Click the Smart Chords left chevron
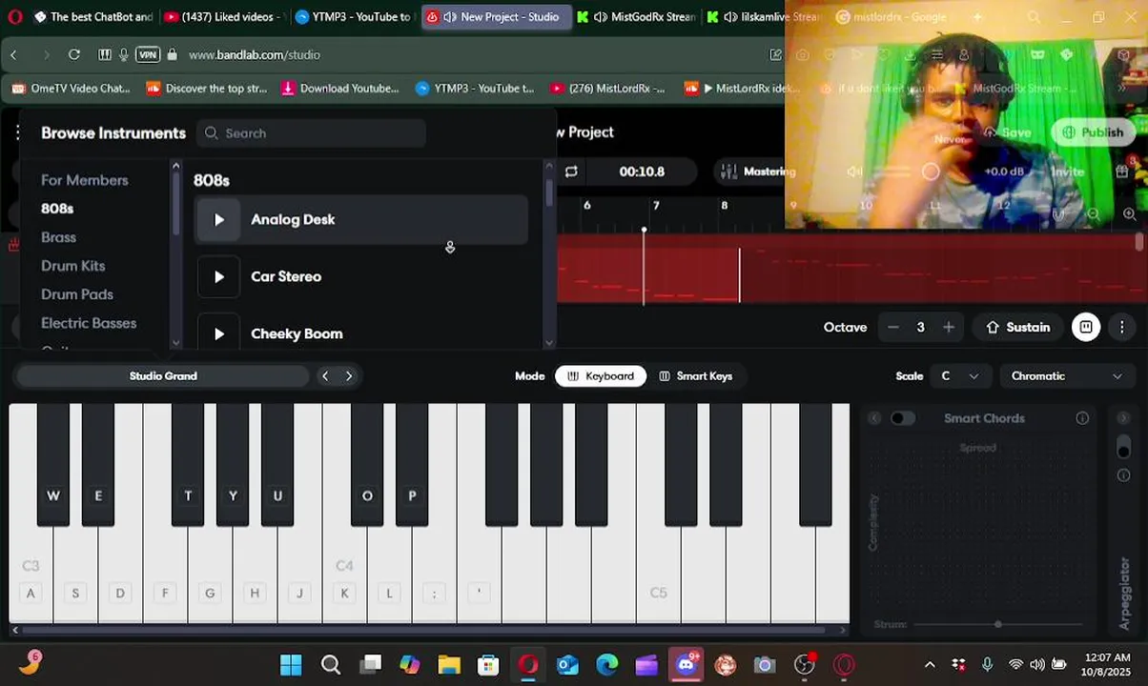Screen dimensions: 1148x686 (x=874, y=418)
